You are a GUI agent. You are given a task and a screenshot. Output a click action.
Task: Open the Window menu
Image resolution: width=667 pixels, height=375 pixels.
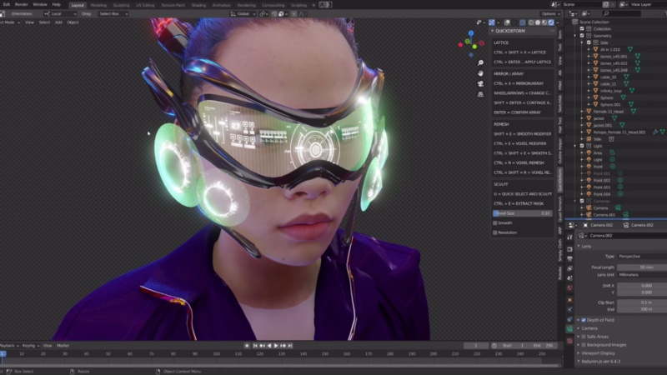tap(40, 4)
